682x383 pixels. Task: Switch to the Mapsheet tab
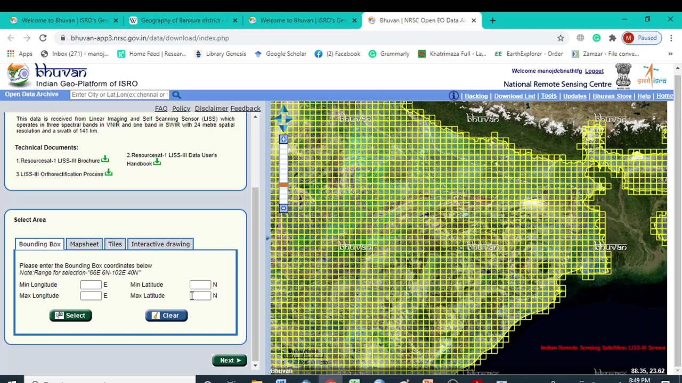[84, 244]
